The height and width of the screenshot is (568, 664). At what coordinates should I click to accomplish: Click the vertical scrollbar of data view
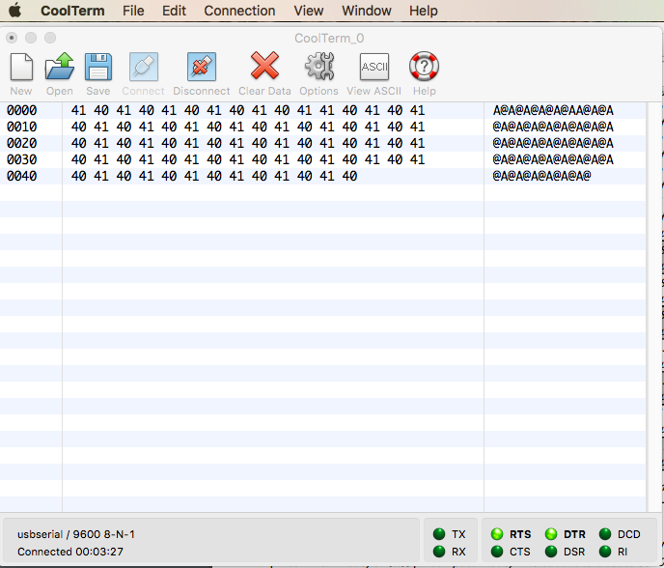pyautogui.click(x=653, y=307)
